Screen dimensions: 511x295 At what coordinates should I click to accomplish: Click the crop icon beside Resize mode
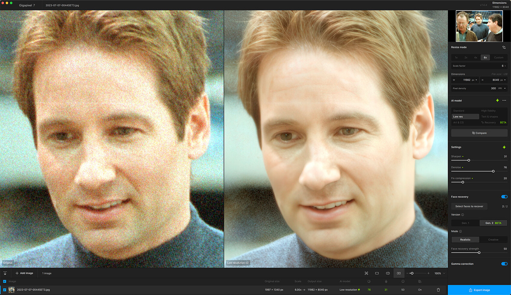[x=504, y=47]
